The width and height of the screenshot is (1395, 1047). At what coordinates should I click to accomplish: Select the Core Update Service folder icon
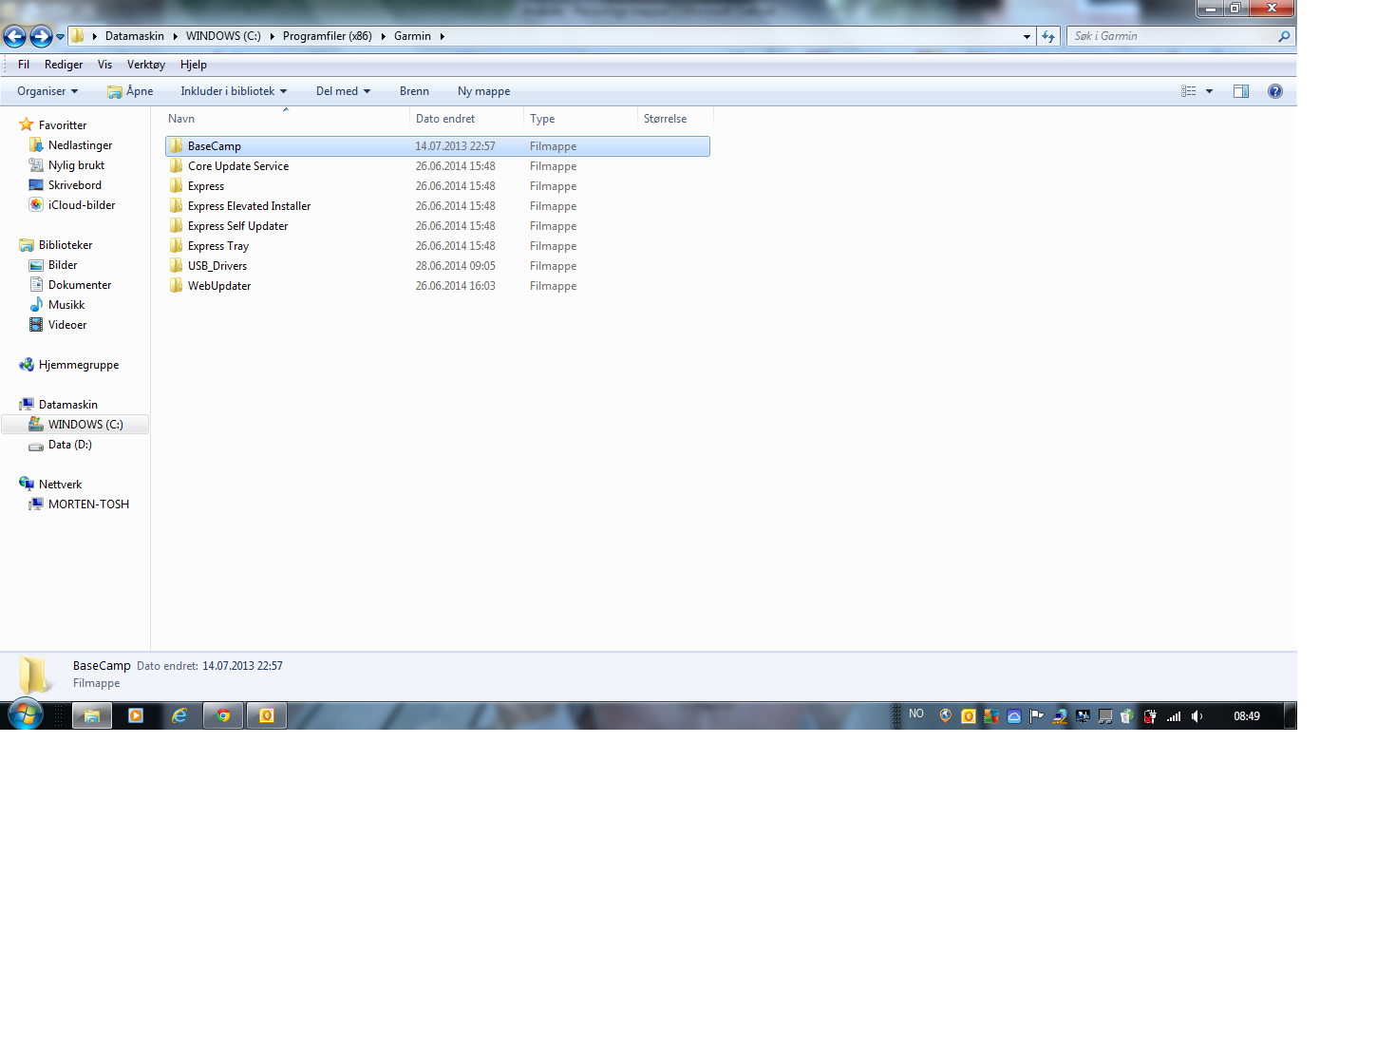177,166
